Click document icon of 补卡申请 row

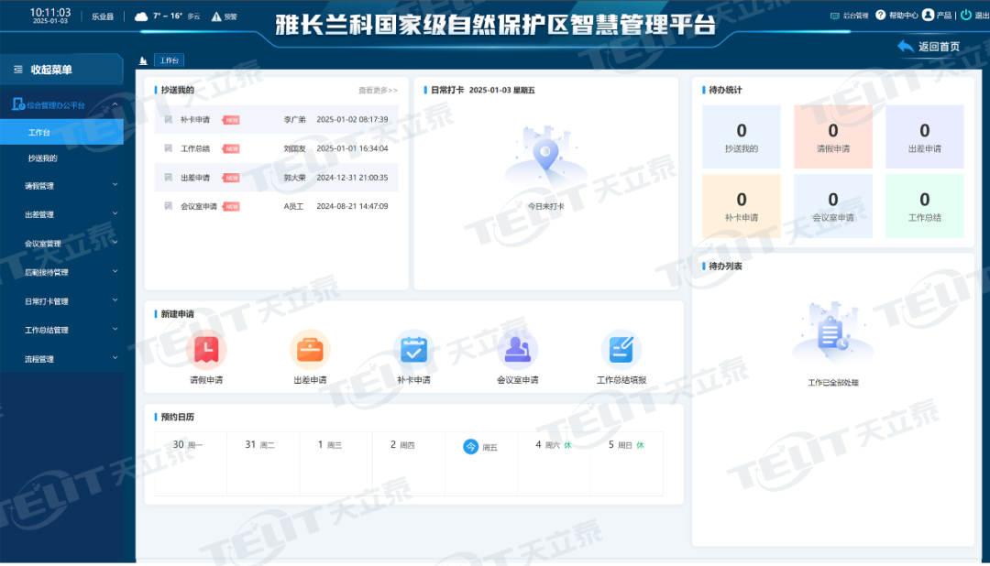pyautogui.click(x=169, y=119)
